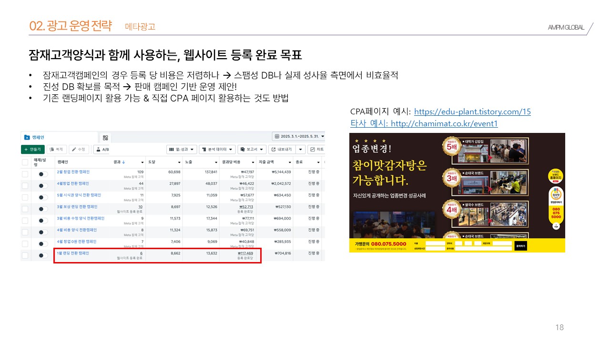The width and height of the screenshot is (610, 343).
Task: Open the ad sets grid icon tab
Action: click(x=105, y=138)
